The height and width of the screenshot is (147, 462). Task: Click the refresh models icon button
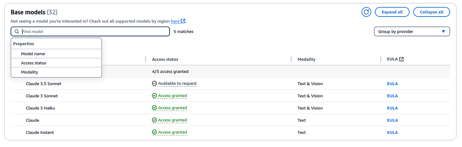click(x=366, y=12)
